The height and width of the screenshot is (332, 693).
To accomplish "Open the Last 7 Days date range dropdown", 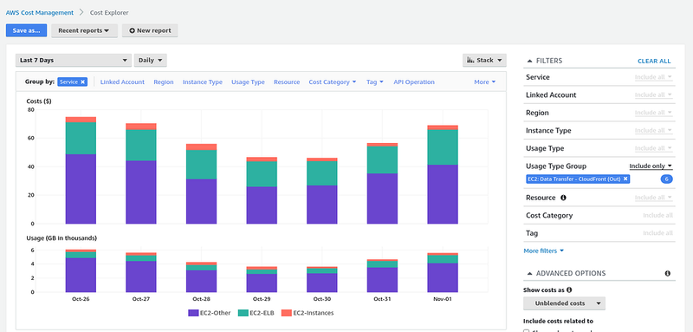I will [x=74, y=60].
